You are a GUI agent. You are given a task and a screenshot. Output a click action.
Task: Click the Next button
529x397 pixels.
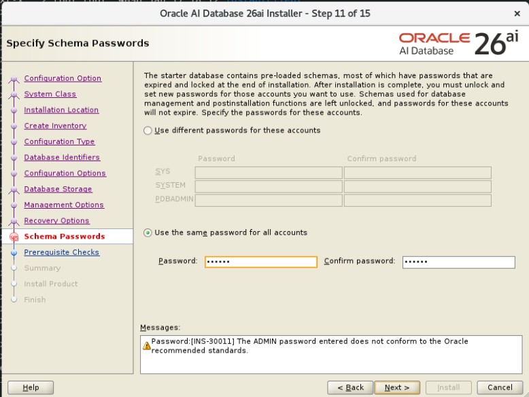tap(397, 387)
